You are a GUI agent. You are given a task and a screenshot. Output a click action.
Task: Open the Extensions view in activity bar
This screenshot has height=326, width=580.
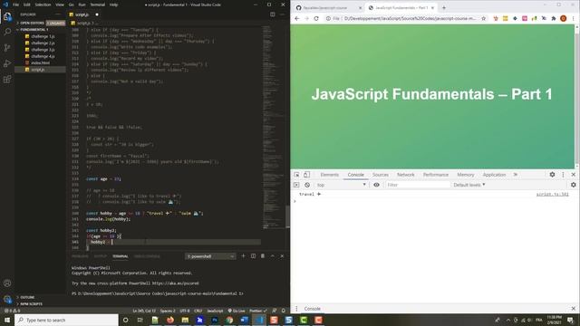coord(7,80)
